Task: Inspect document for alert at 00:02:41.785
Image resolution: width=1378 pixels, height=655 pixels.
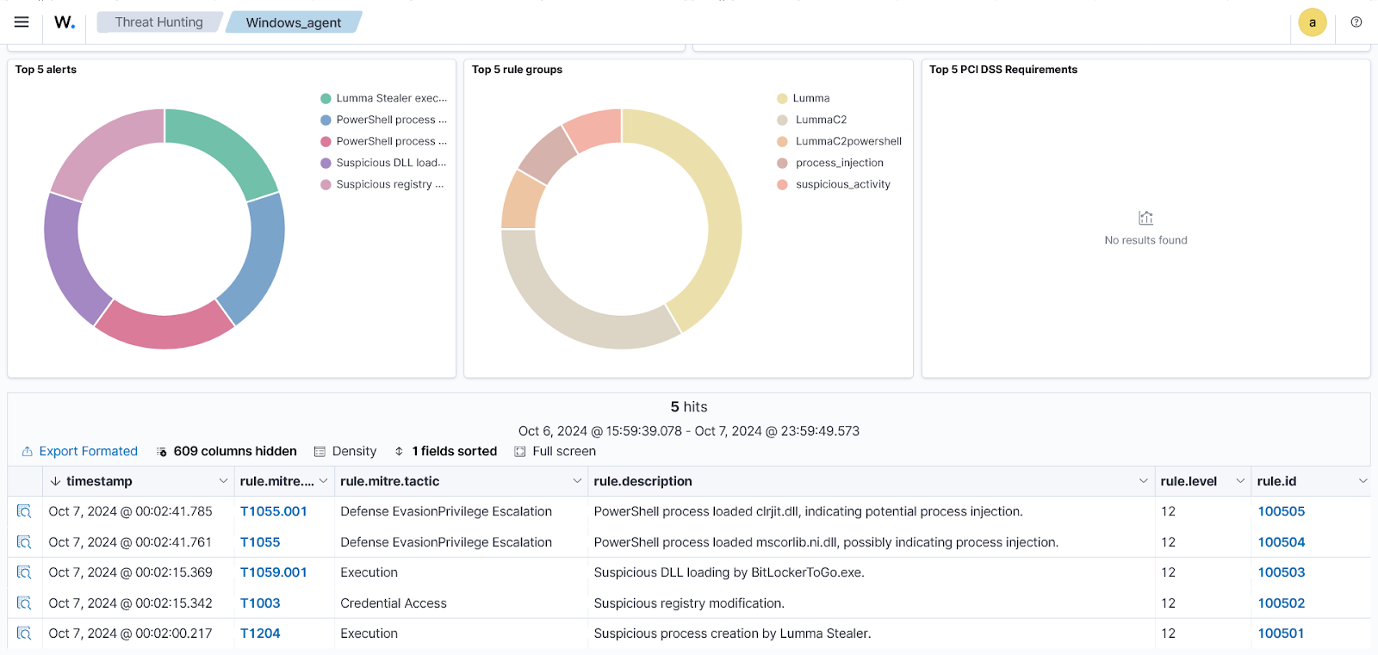Action: click(x=24, y=511)
